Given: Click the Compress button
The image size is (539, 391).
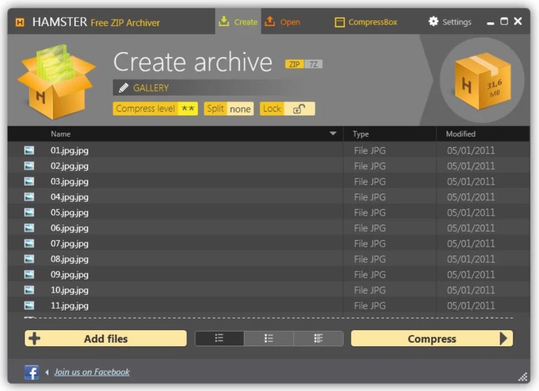Looking at the screenshot, I should pyautogui.click(x=431, y=339).
